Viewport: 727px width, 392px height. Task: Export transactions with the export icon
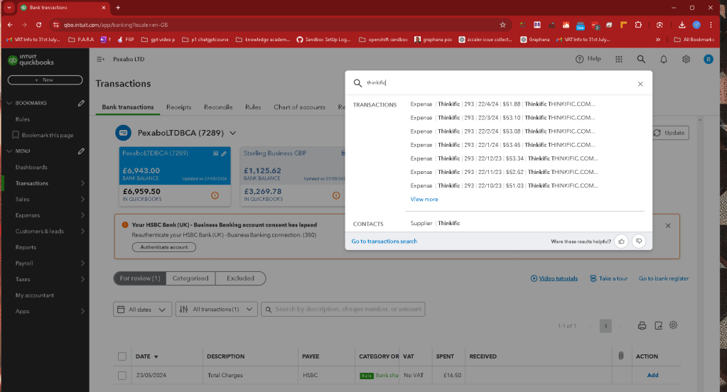(658, 326)
